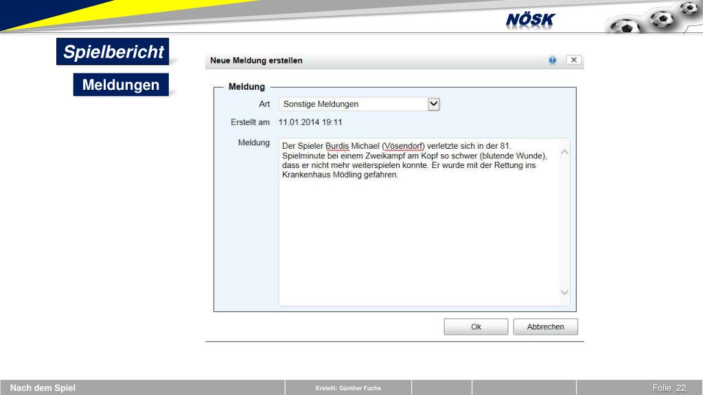Click the Spielbericht heading
Screen dimensions: 703x395
pyautogui.click(x=113, y=51)
